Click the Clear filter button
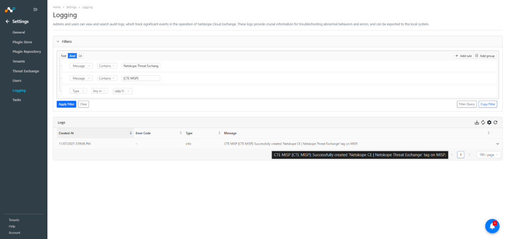This screenshot has height=239, width=508. tap(83, 104)
